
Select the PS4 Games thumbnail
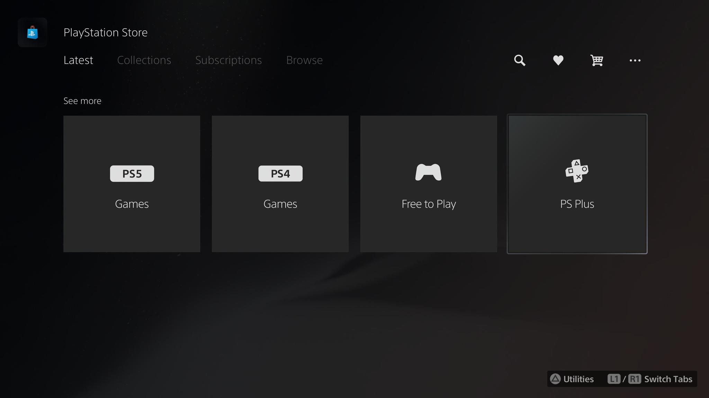tap(280, 184)
